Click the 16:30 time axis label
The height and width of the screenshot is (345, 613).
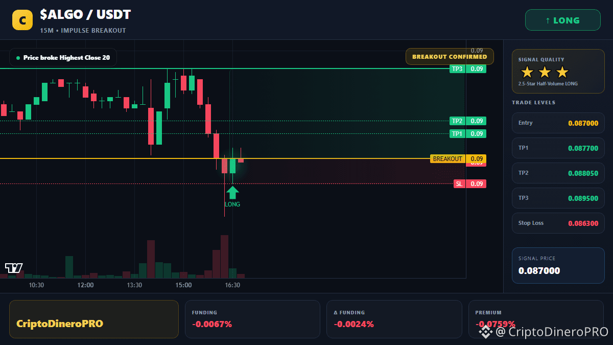click(x=232, y=285)
